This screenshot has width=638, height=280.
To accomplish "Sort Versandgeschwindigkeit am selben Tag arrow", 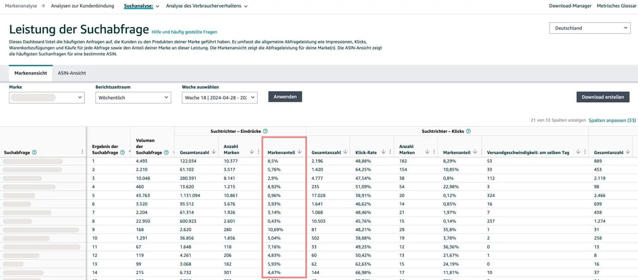I will [x=578, y=152].
